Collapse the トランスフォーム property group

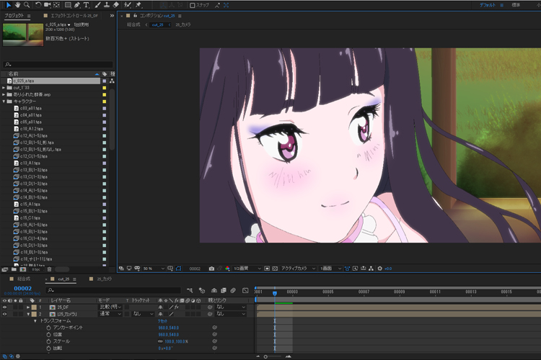pos(35,321)
